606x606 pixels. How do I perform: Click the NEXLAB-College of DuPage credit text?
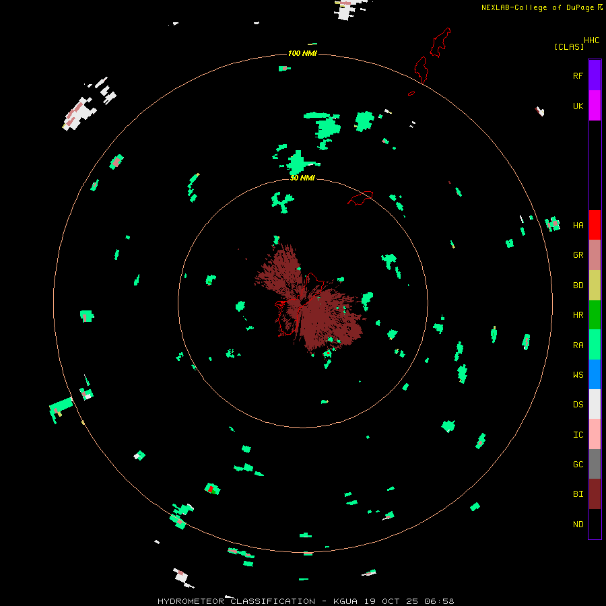coord(537,7)
